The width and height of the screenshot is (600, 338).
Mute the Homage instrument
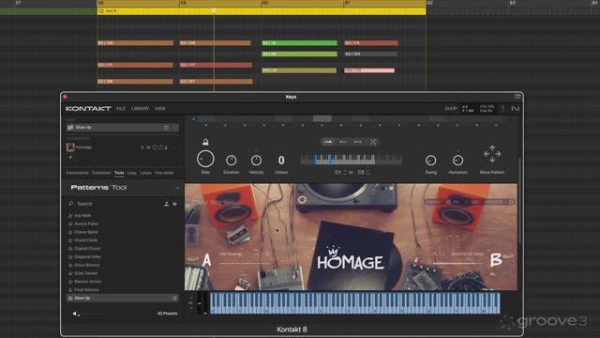click(x=148, y=147)
